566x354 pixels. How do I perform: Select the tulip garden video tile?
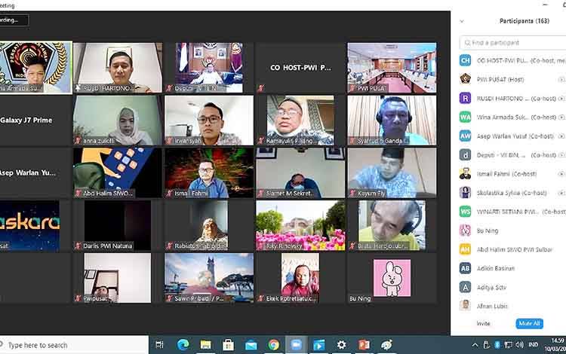(x=300, y=225)
